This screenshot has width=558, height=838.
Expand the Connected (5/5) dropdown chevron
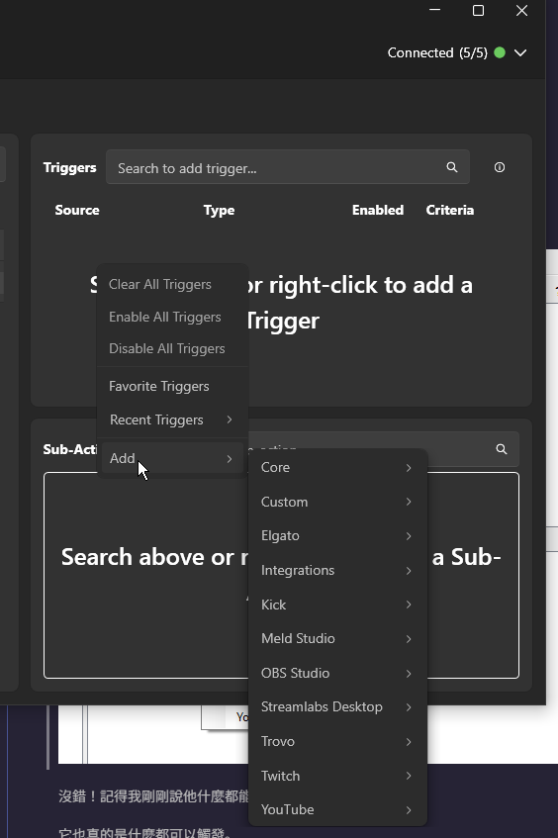pos(520,52)
